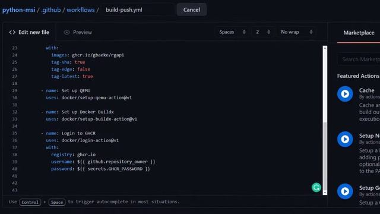
Task: Open the indent size 2 dropdown
Action: 262,32
